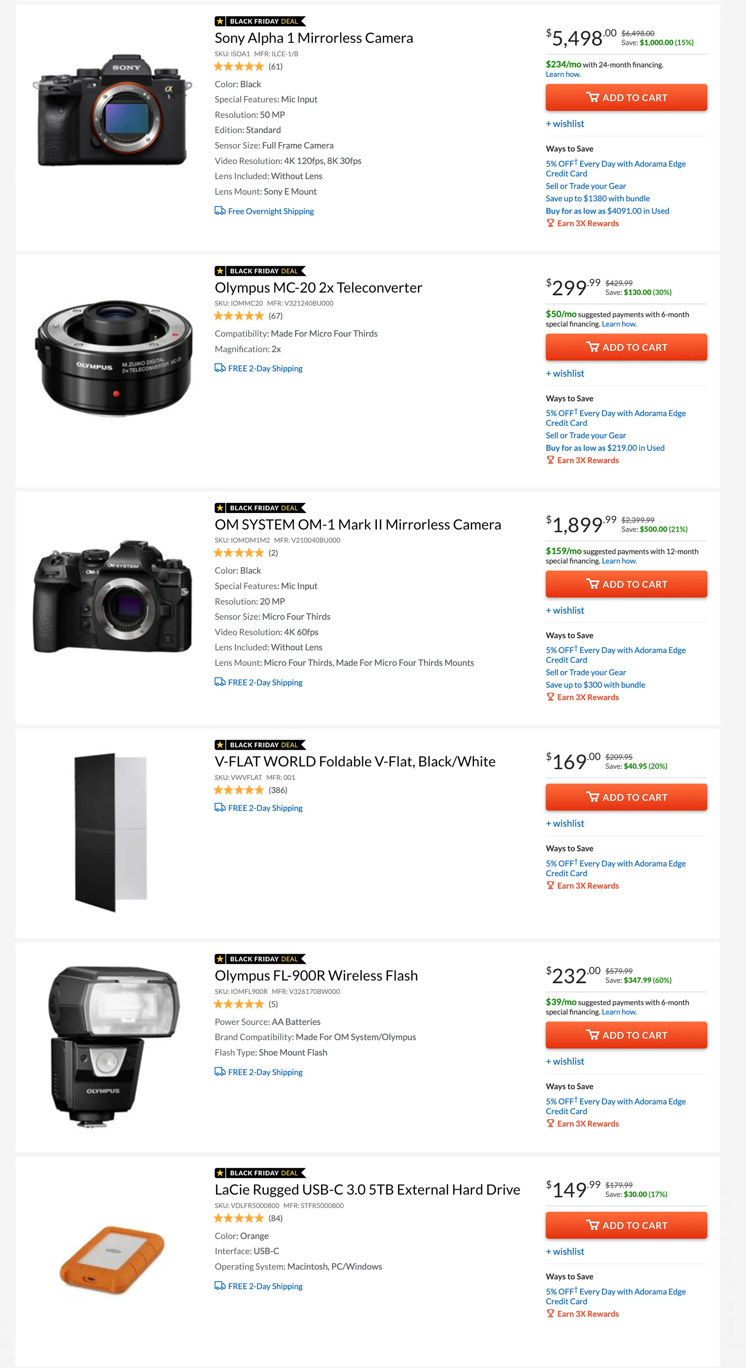The image size is (746, 1368).
Task: Click the LaCie Rugged drive star rating
Action: [239, 1218]
